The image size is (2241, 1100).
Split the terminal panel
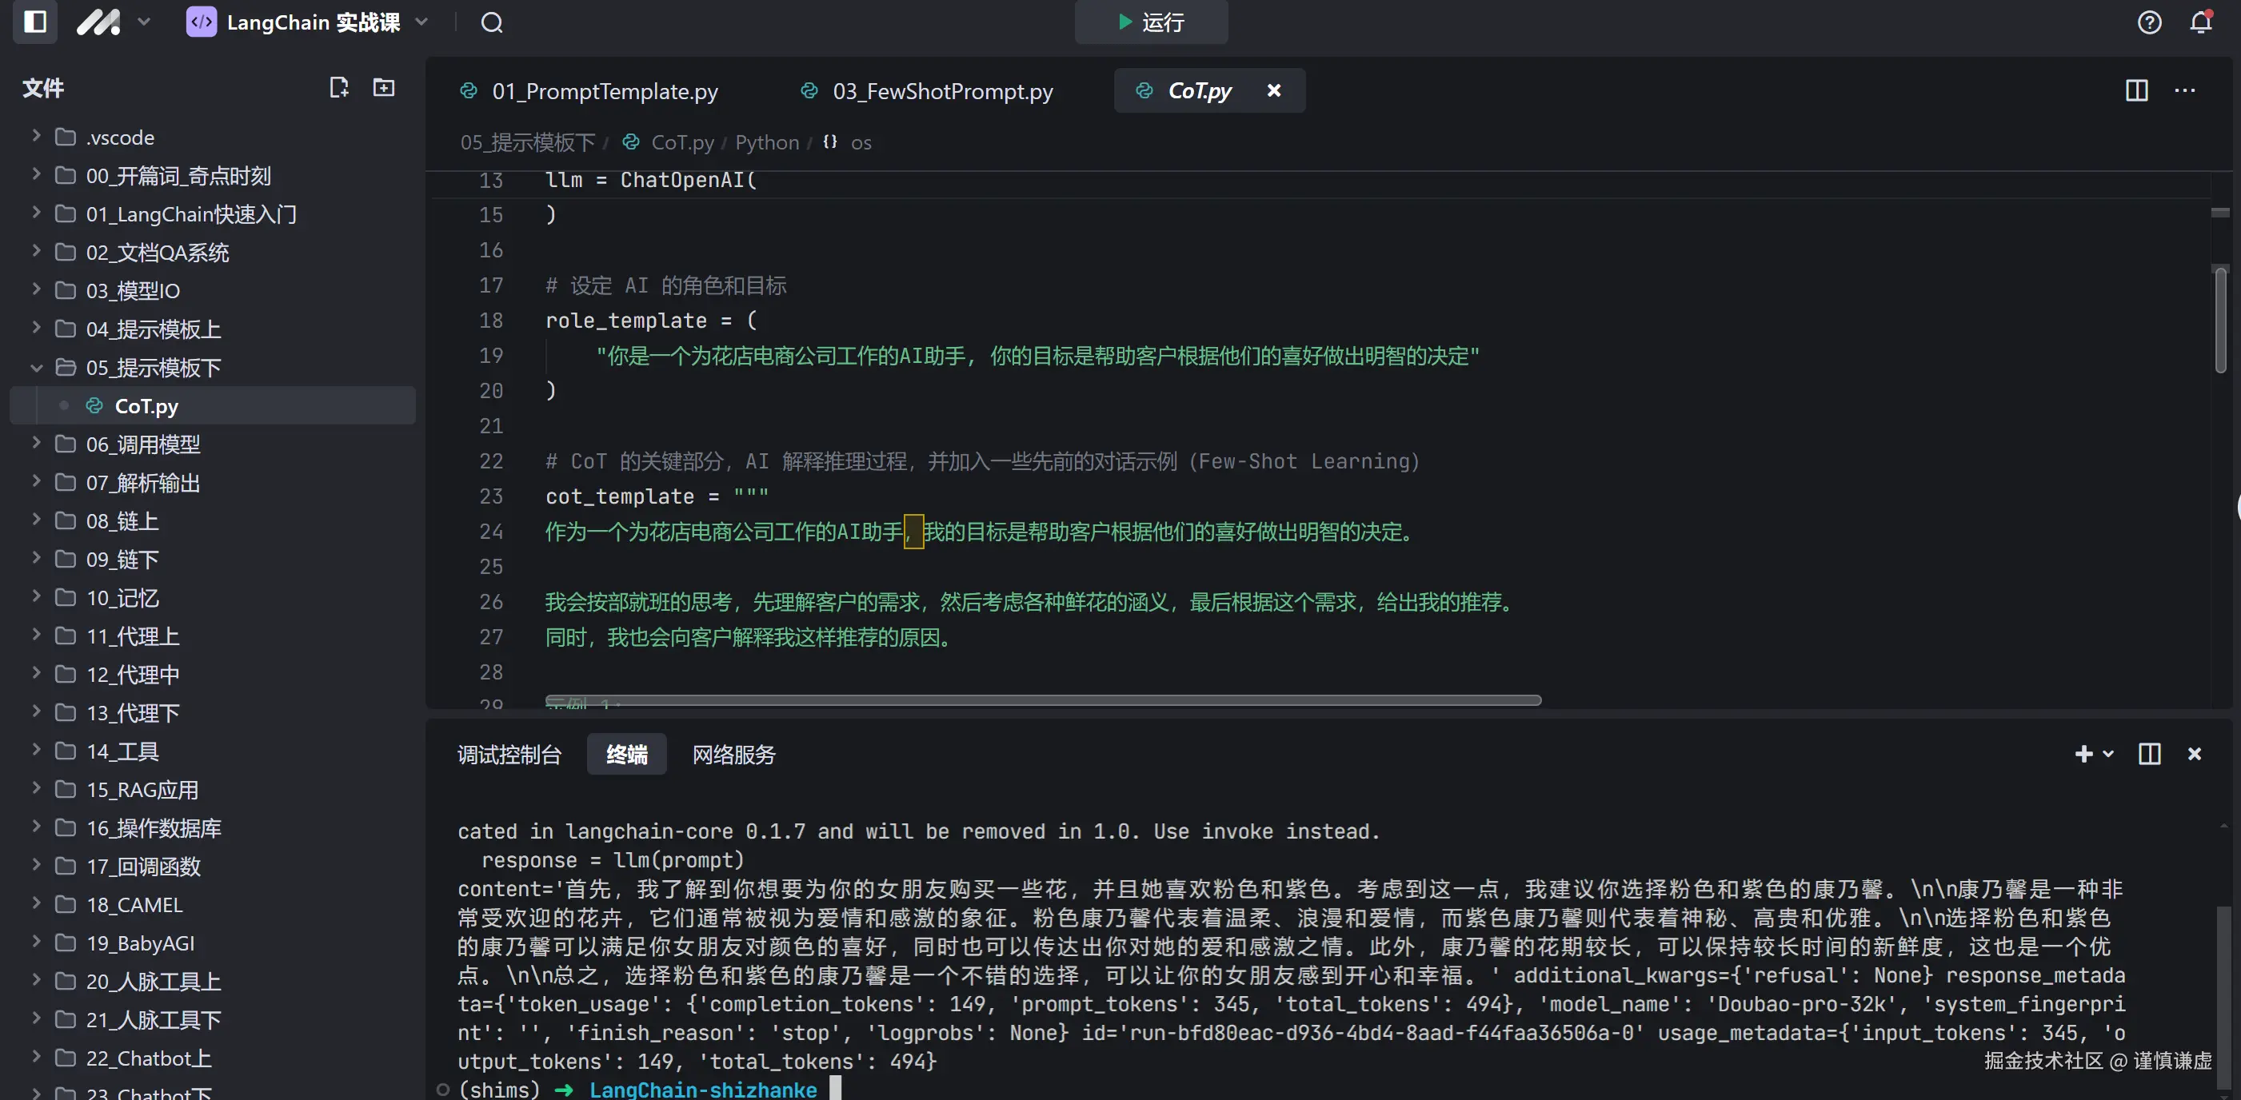(x=2149, y=754)
